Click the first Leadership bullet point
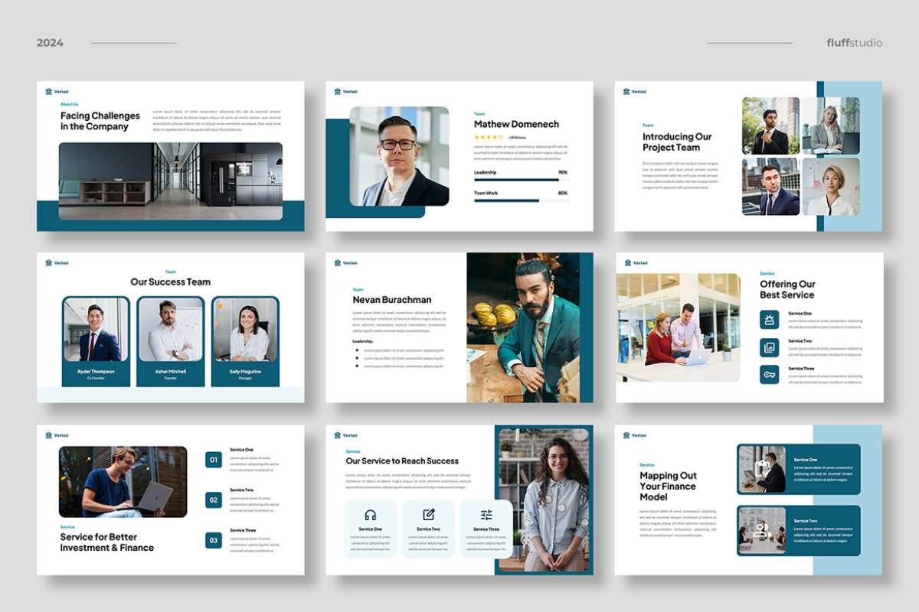 coord(357,350)
